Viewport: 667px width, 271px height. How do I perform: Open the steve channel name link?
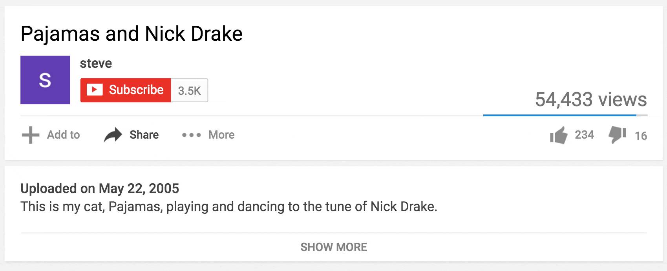(x=96, y=63)
